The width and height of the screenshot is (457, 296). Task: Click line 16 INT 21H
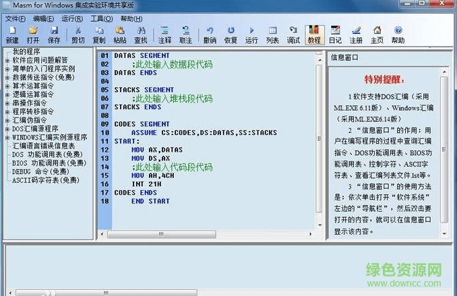146,184
